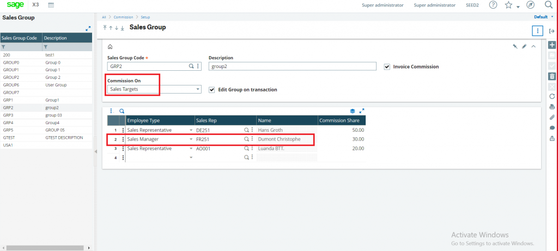Screen dimensions: 558x251
Task: Go to first record arrow
Action: [105, 28]
